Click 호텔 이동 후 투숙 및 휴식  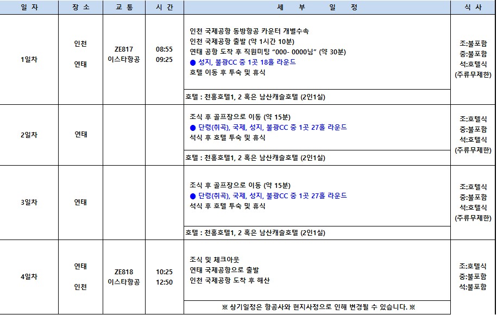pos(228,73)
